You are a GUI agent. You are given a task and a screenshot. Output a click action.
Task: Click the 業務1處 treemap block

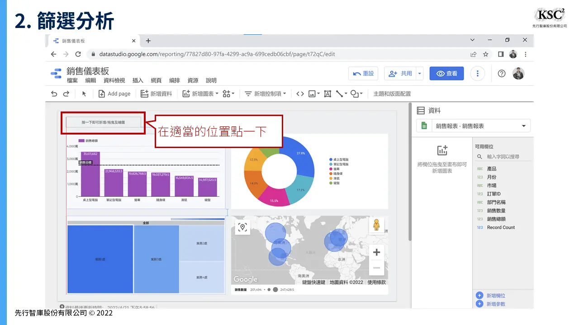[x=100, y=259]
